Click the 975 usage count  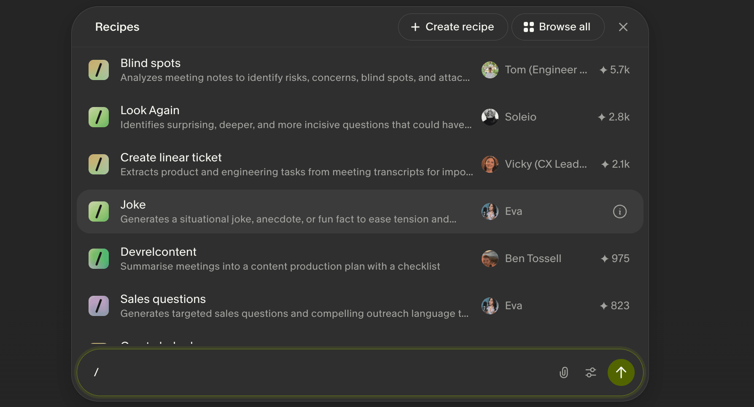coord(615,259)
